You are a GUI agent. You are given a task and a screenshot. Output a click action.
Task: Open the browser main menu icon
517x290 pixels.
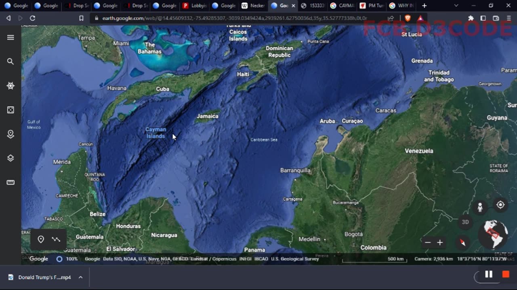pyautogui.click(x=509, y=18)
